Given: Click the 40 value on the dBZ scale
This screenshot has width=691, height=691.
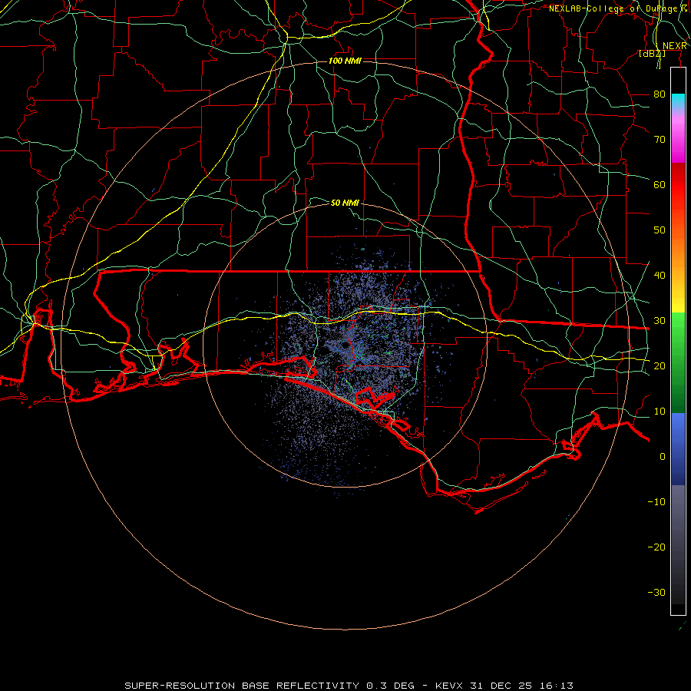Looking at the screenshot, I should coord(660,275).
